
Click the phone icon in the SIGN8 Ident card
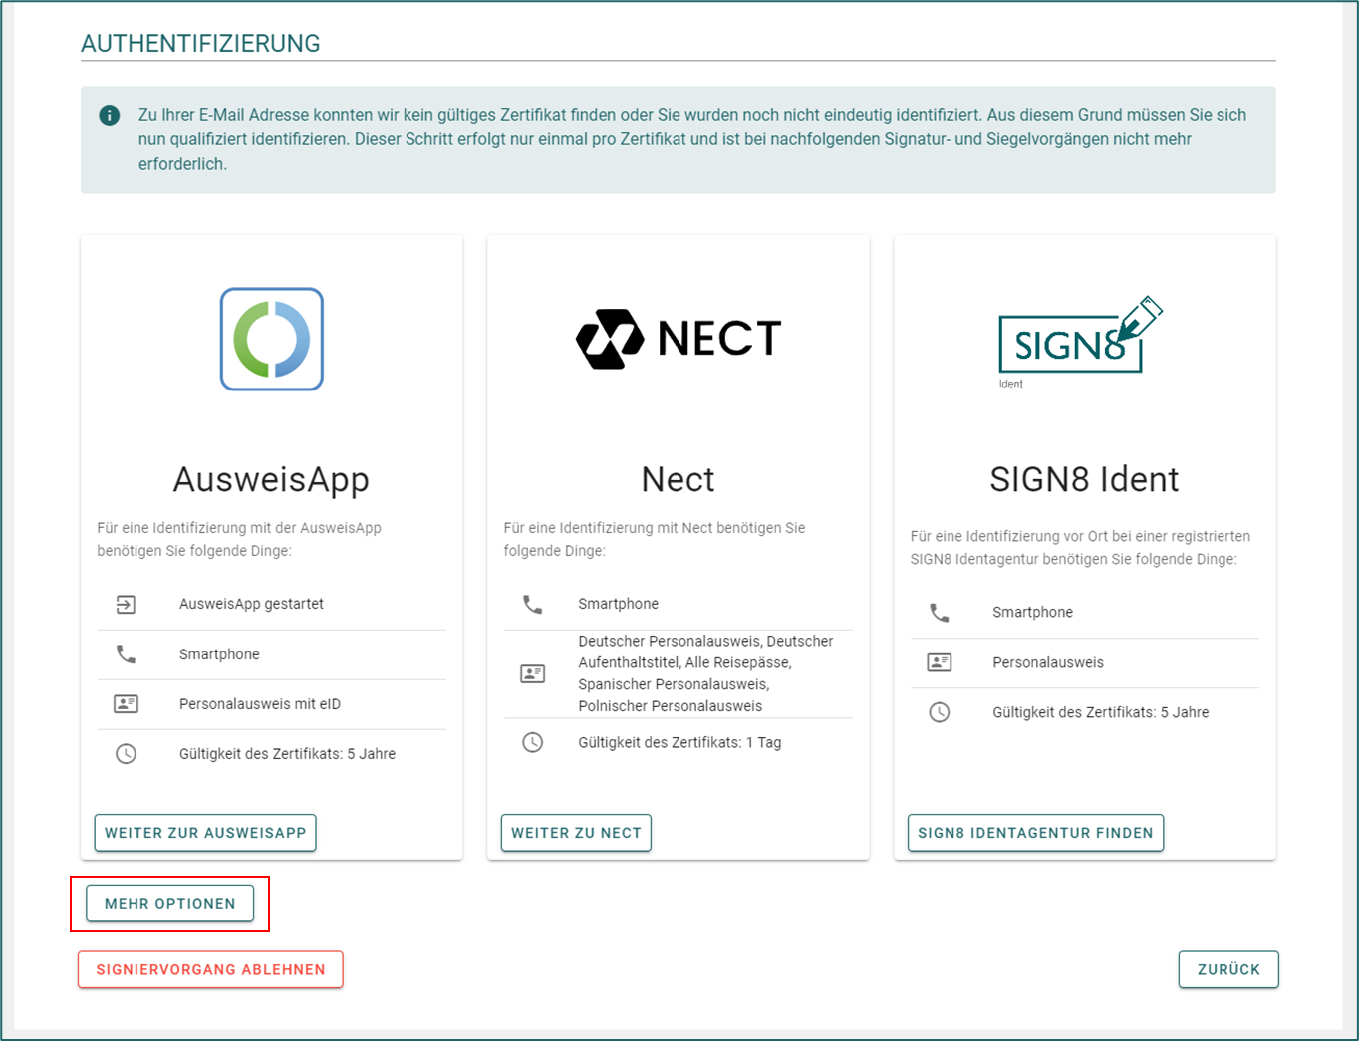point(940,612)
